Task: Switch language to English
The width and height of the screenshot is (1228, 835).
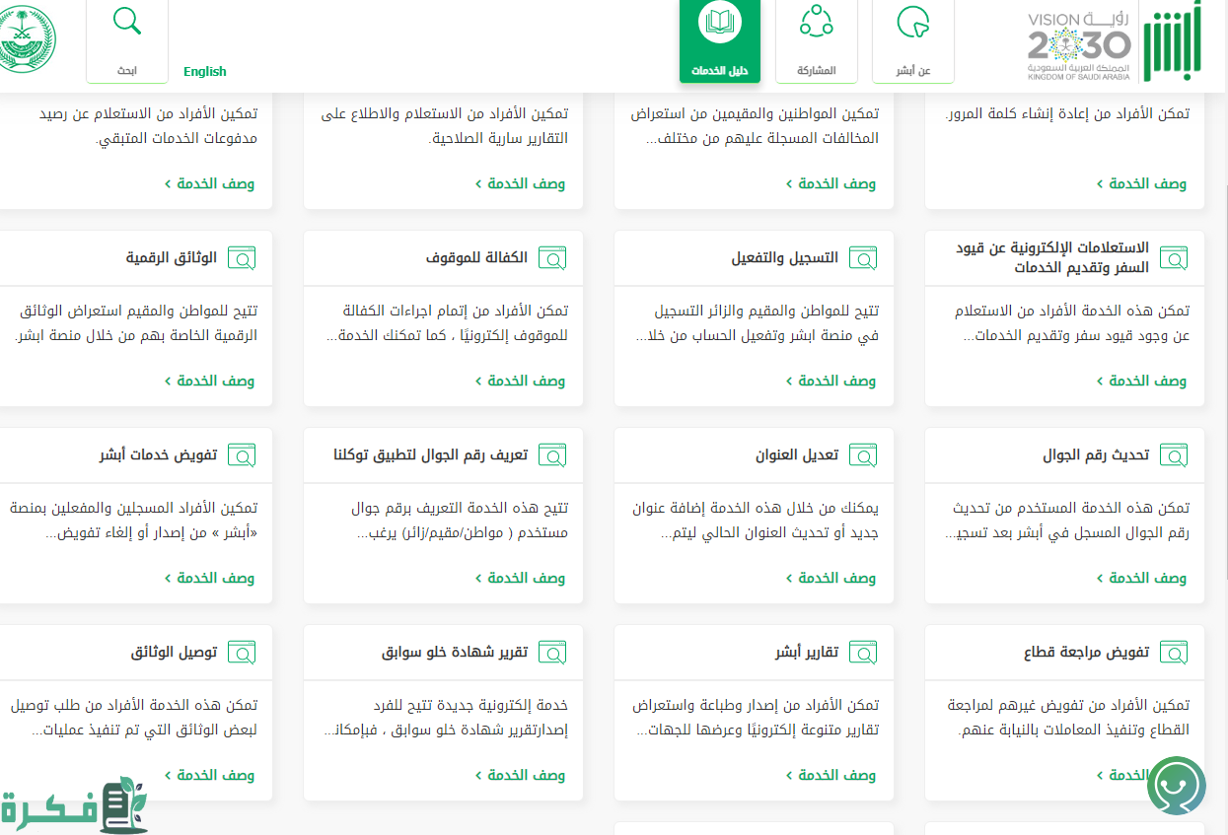Action: 205,71
